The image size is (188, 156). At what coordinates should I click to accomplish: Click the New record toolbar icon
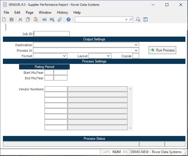(x=4, y=19)
